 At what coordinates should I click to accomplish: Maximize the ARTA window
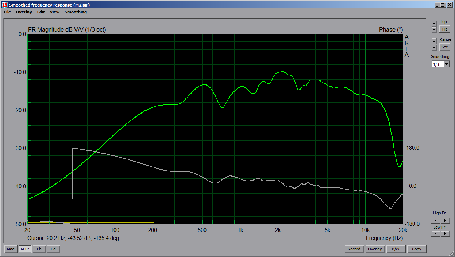[443, 5]
